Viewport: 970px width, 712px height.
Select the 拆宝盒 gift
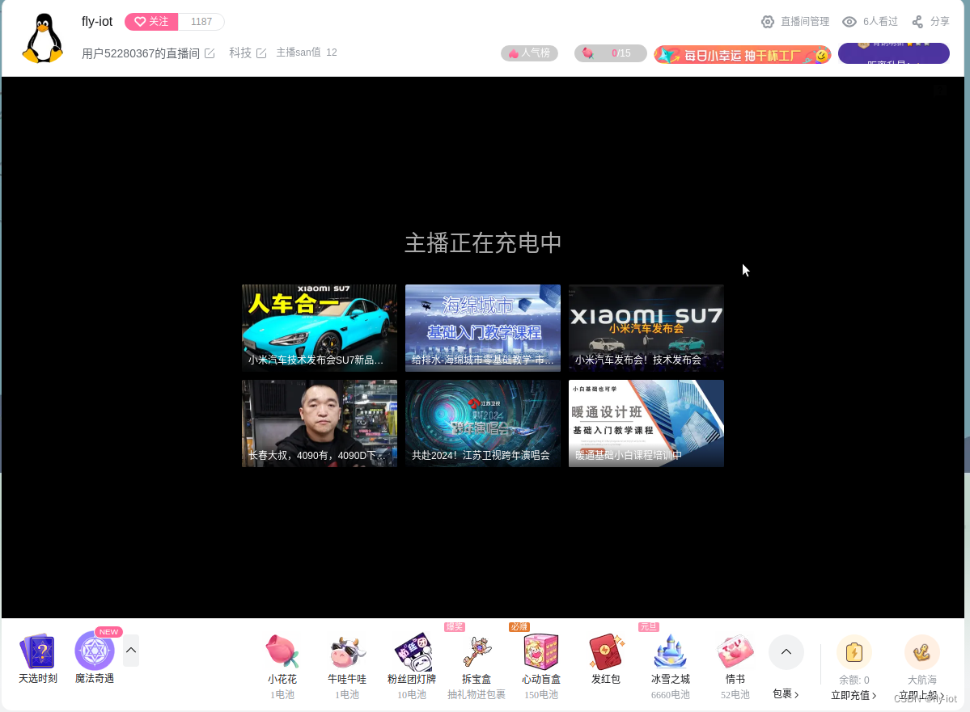477,667
